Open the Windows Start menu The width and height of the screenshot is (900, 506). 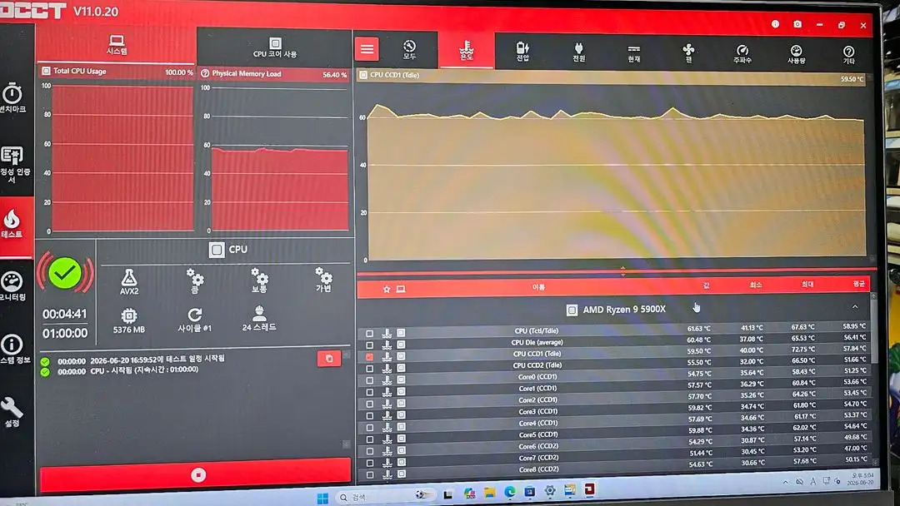tap(322, 498)
